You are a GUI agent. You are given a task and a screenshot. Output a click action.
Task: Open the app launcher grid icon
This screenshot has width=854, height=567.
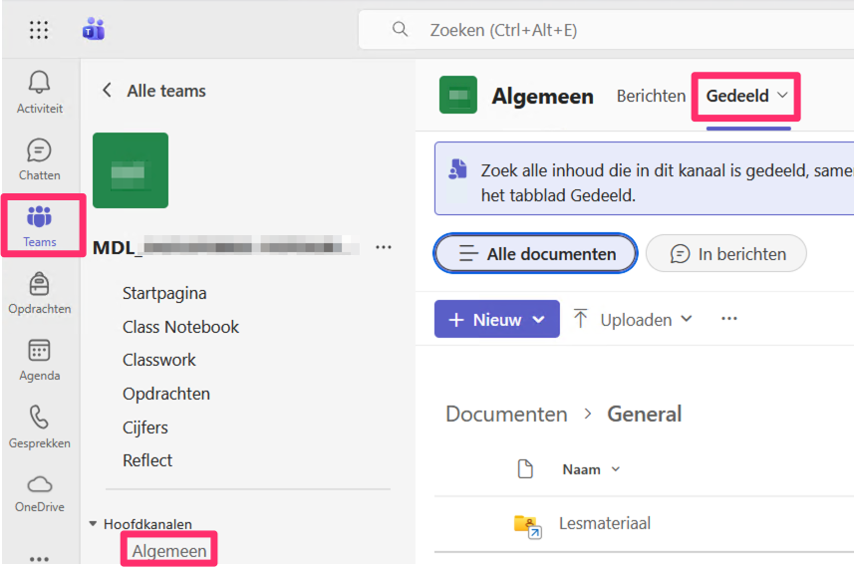tap(39, 30)
